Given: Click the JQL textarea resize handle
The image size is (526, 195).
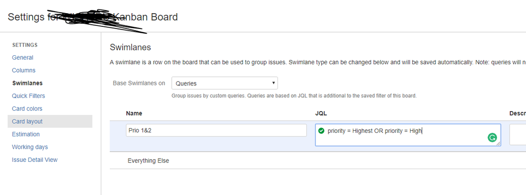Looking at the screenshot, I should click(x=499, y=144).
